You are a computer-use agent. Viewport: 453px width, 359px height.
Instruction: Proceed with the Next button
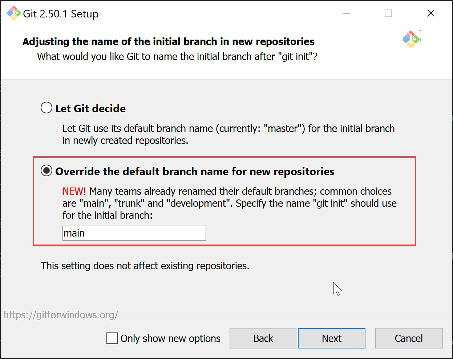(x=331, y=338)
